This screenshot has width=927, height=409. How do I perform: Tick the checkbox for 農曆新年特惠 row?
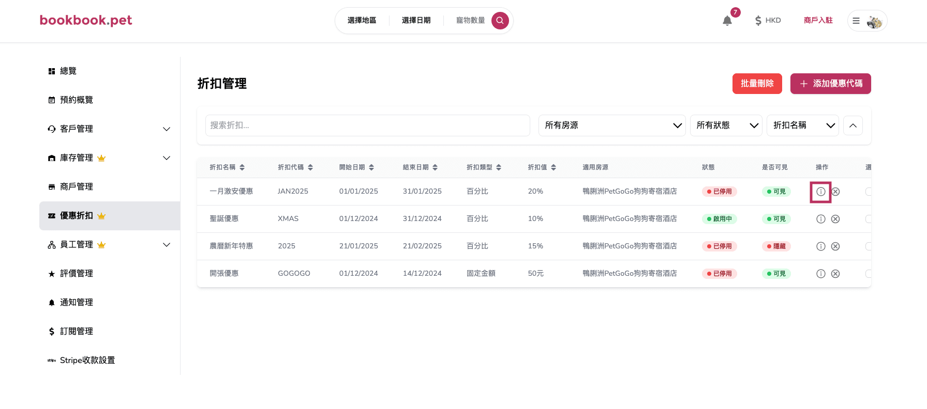[869, 246]
